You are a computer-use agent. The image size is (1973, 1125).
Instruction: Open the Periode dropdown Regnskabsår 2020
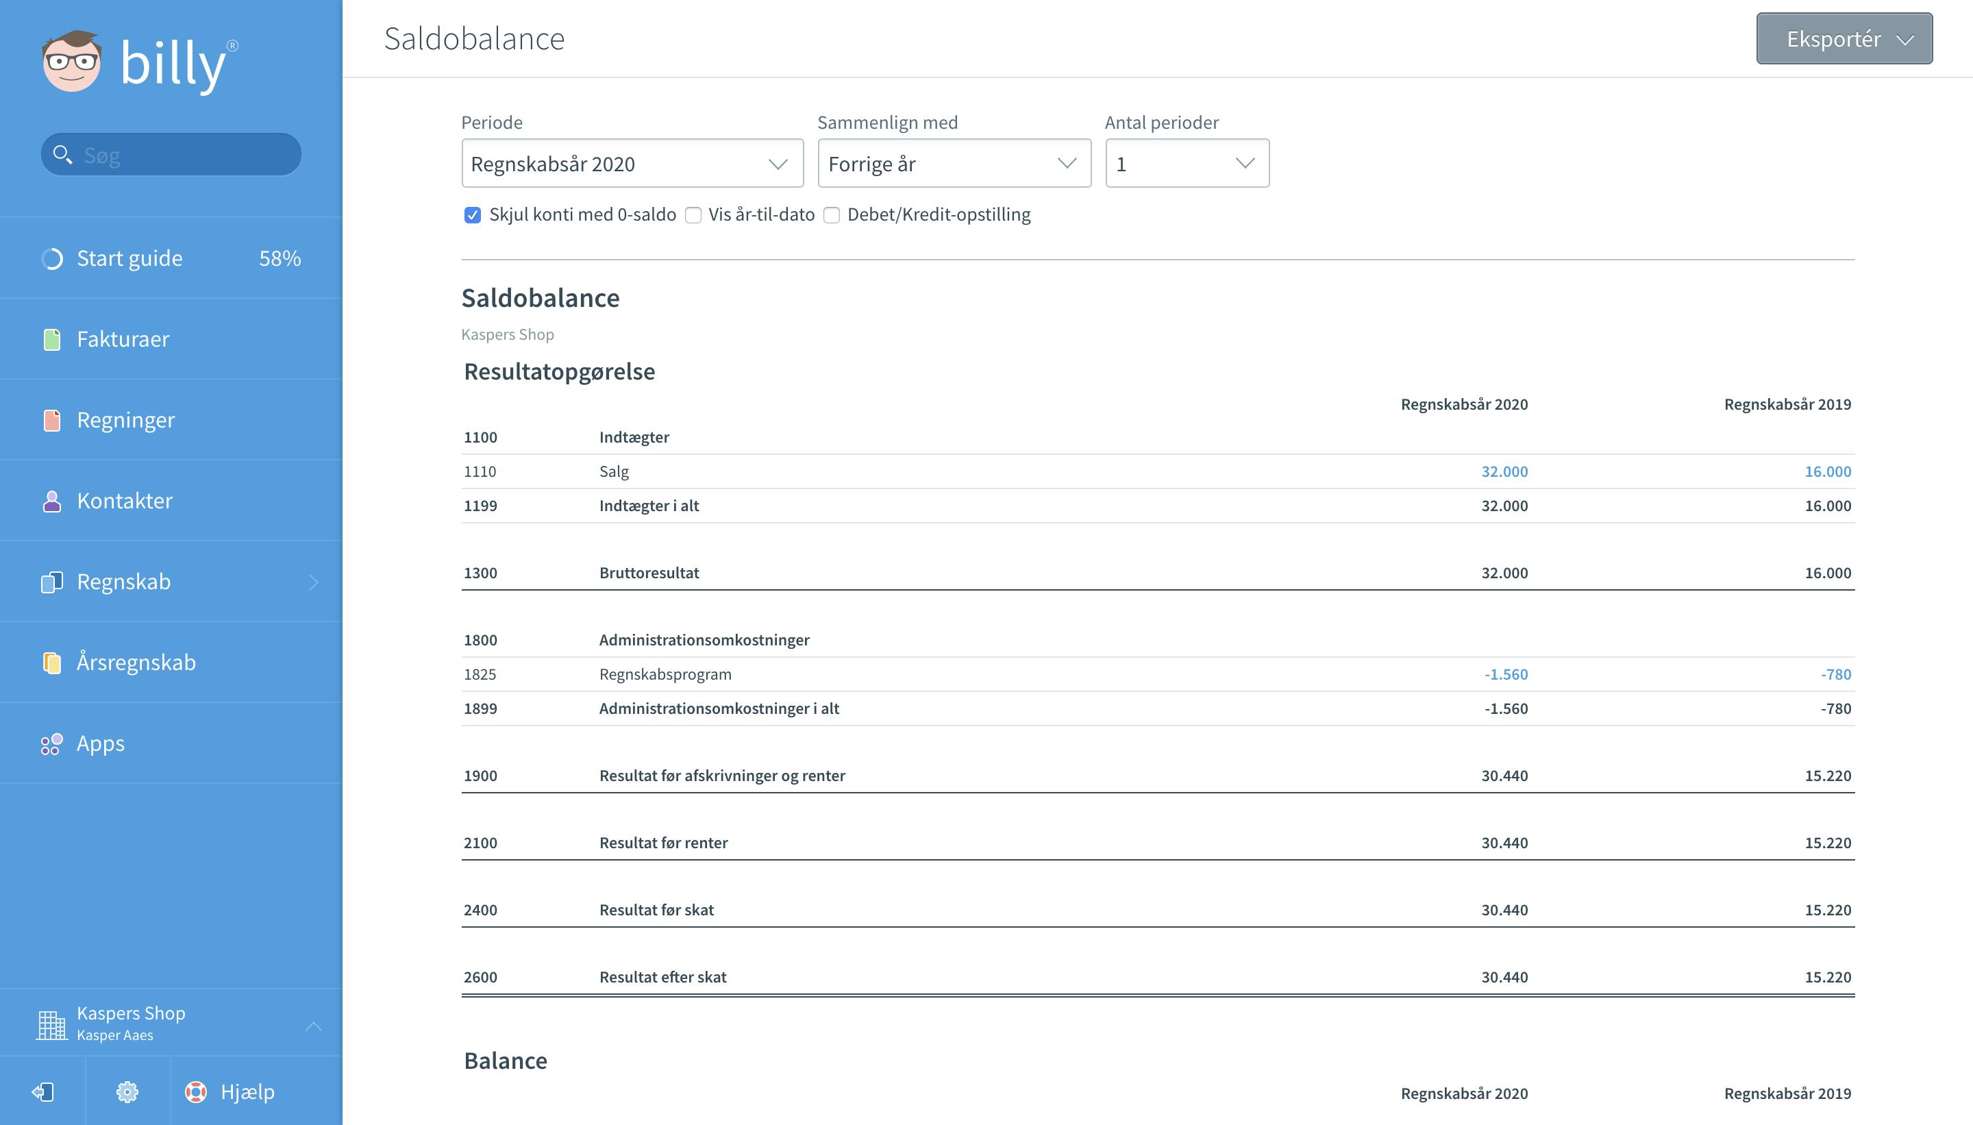(x=632, y=163)
